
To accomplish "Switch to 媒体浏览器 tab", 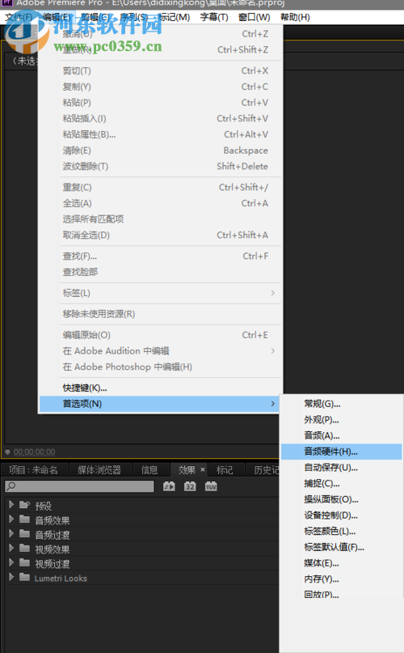I will [x=99, y=470].
